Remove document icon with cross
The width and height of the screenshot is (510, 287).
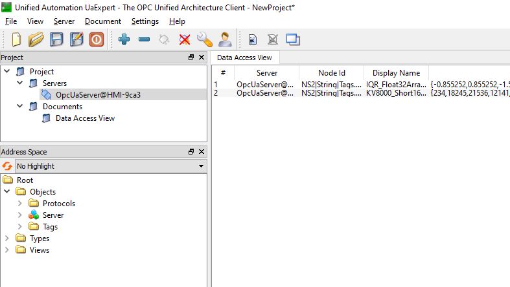click(x=273, y=39)
